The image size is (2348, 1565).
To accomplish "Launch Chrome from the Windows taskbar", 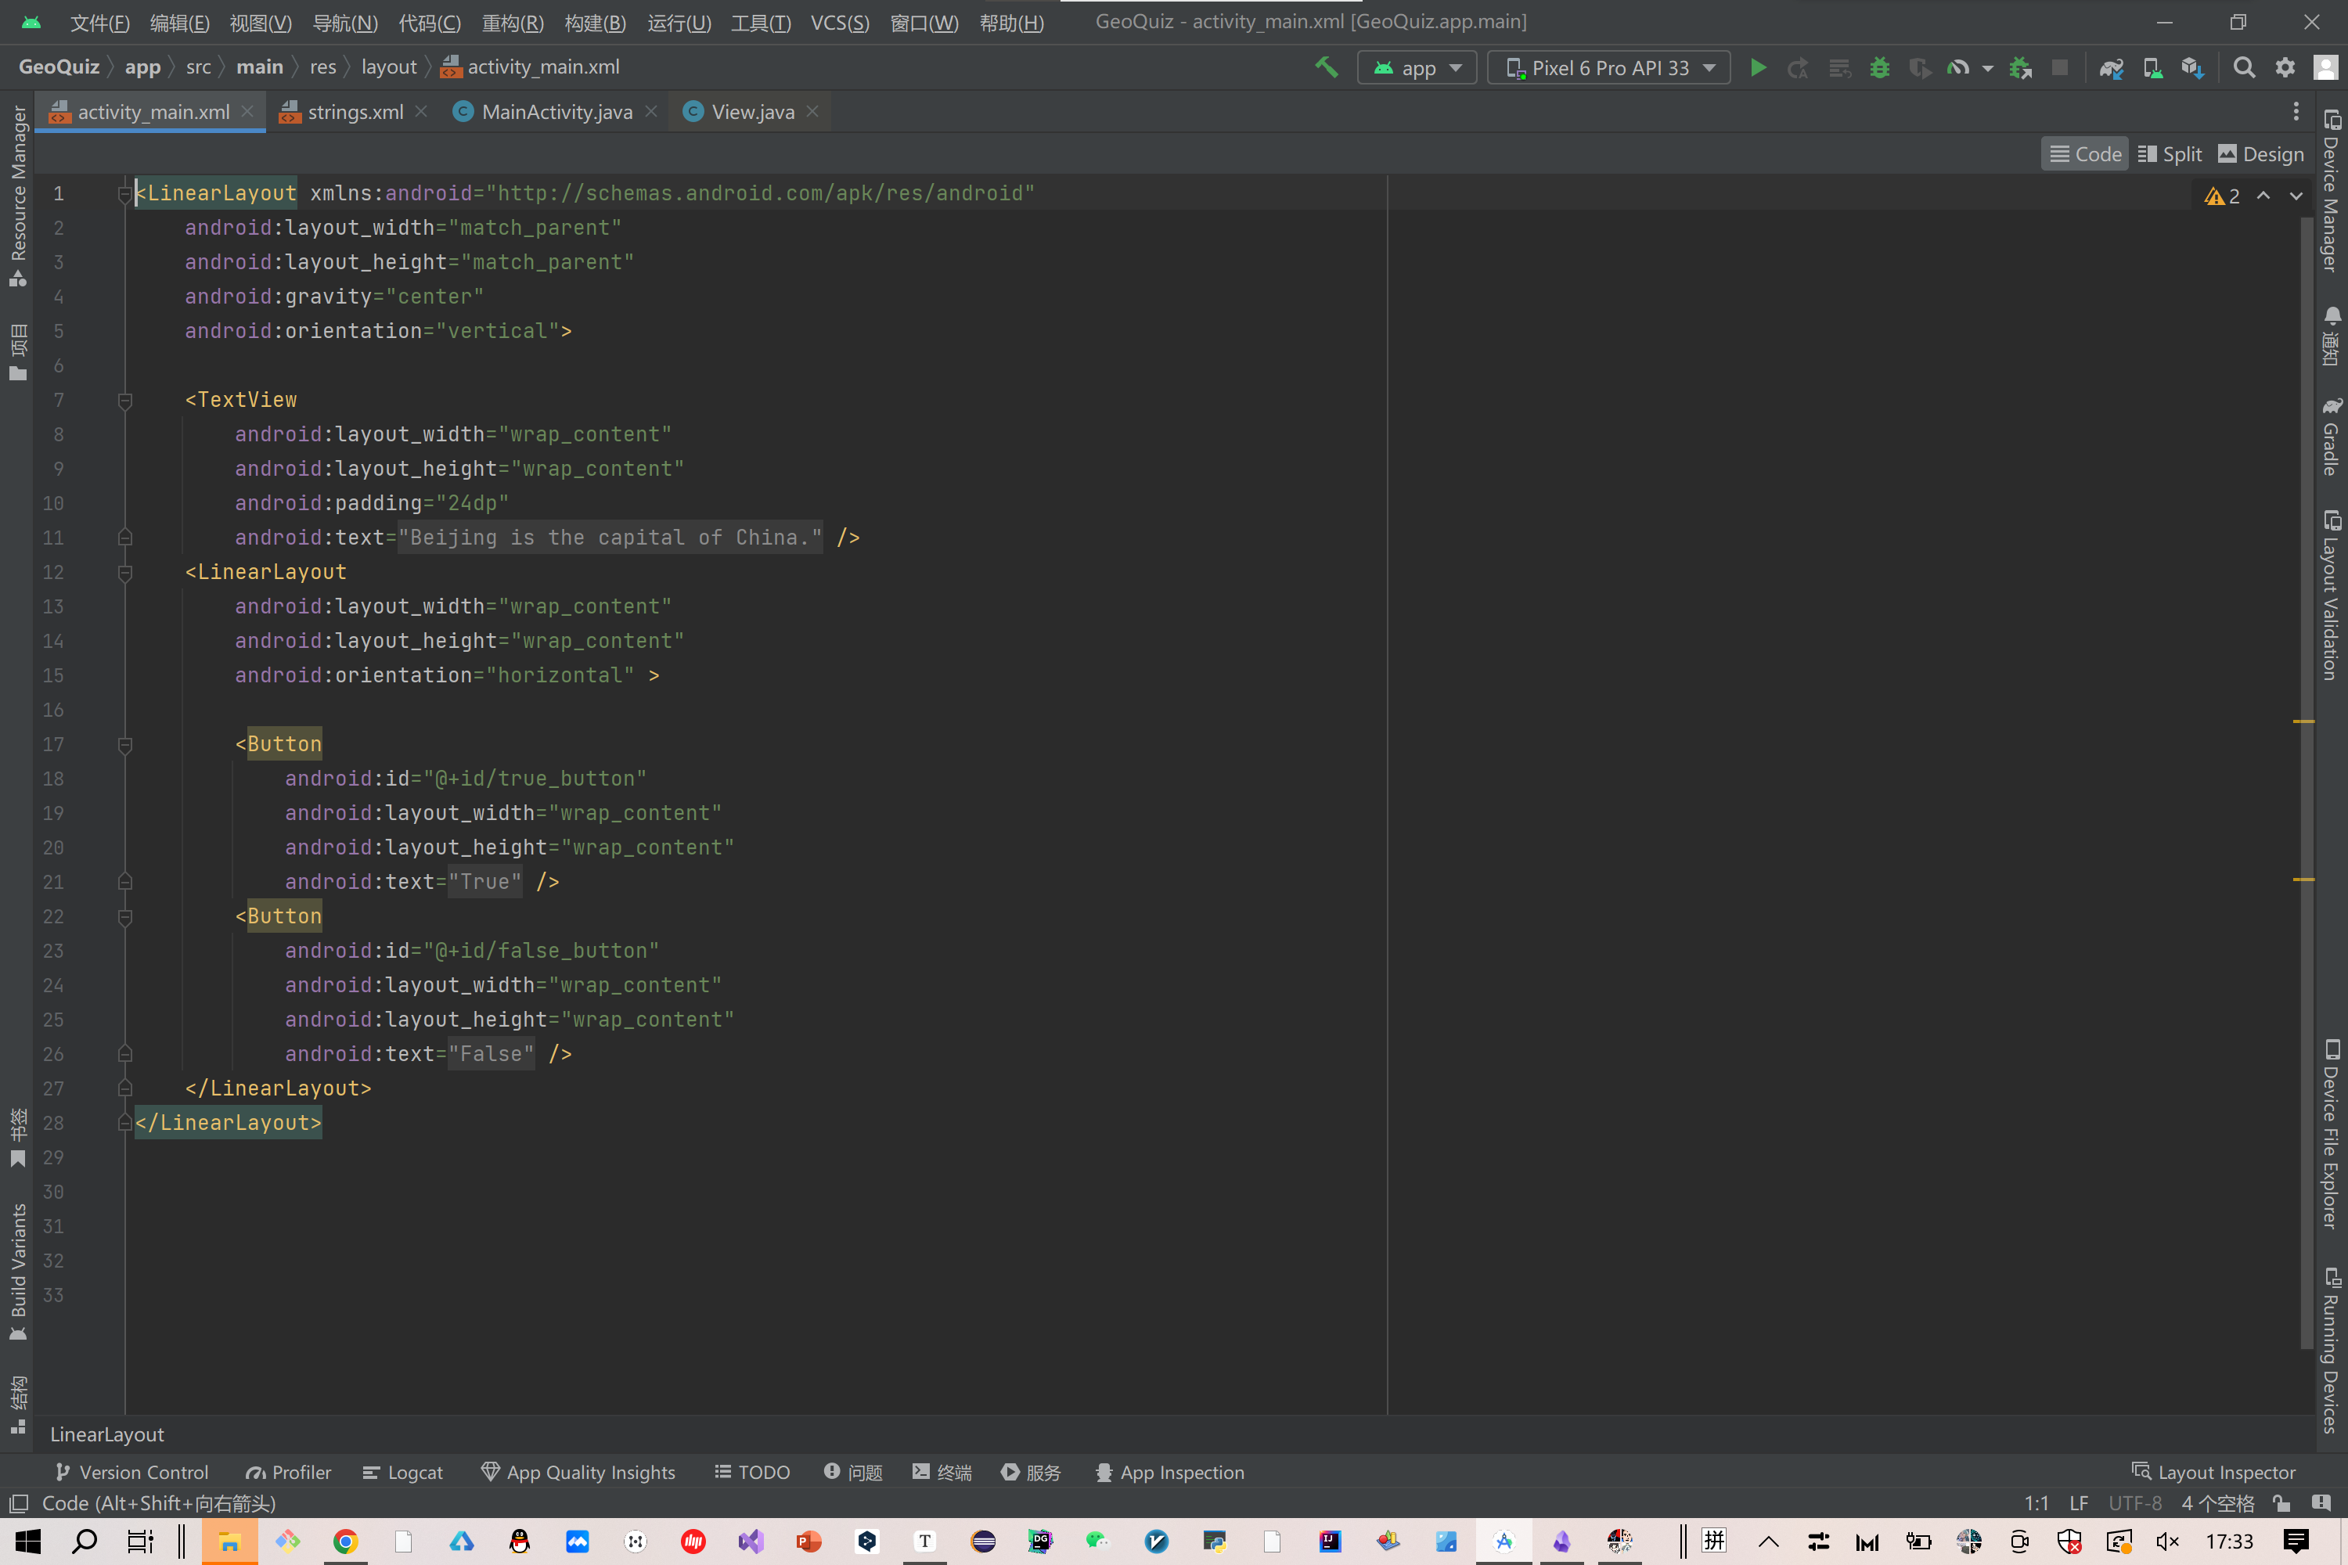I will point(345,1541).
